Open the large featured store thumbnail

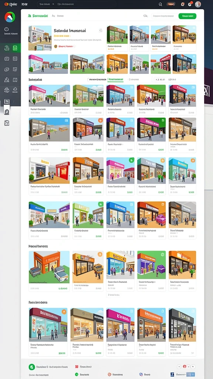40,38
